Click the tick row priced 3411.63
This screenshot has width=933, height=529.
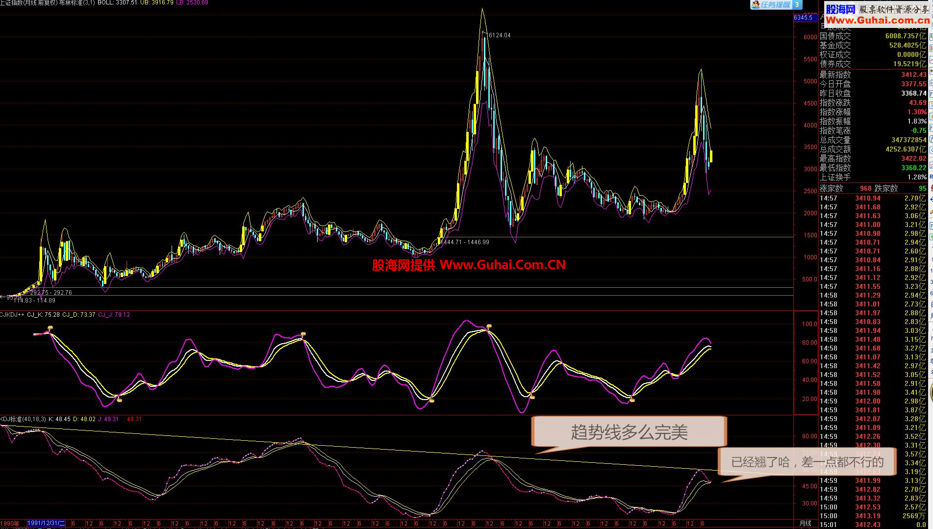(873, 216)
